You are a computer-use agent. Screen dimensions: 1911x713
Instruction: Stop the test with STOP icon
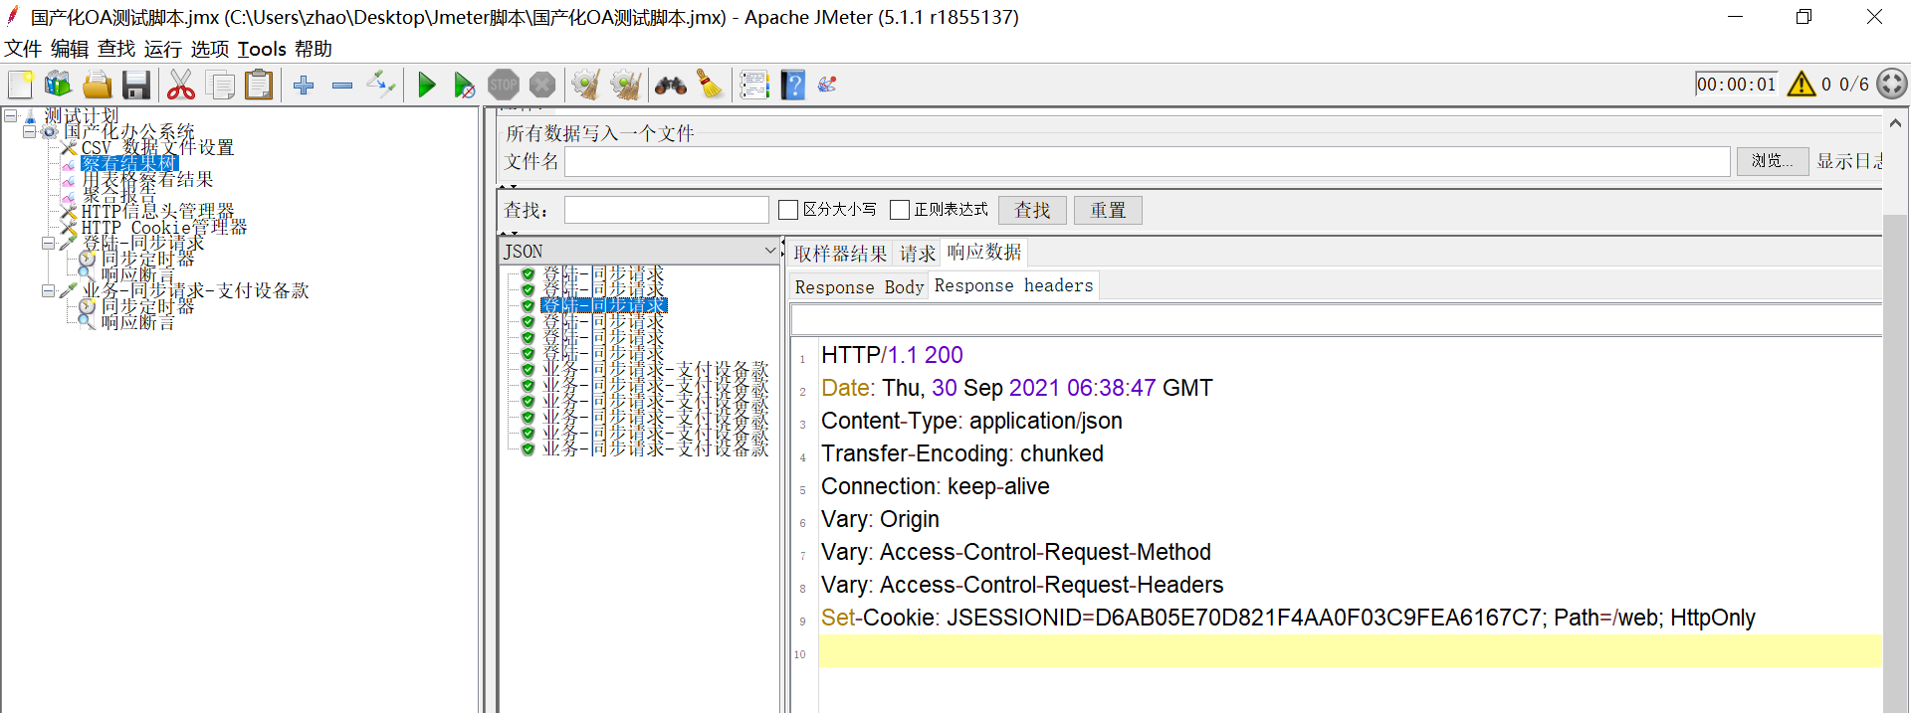pos(504,85)
